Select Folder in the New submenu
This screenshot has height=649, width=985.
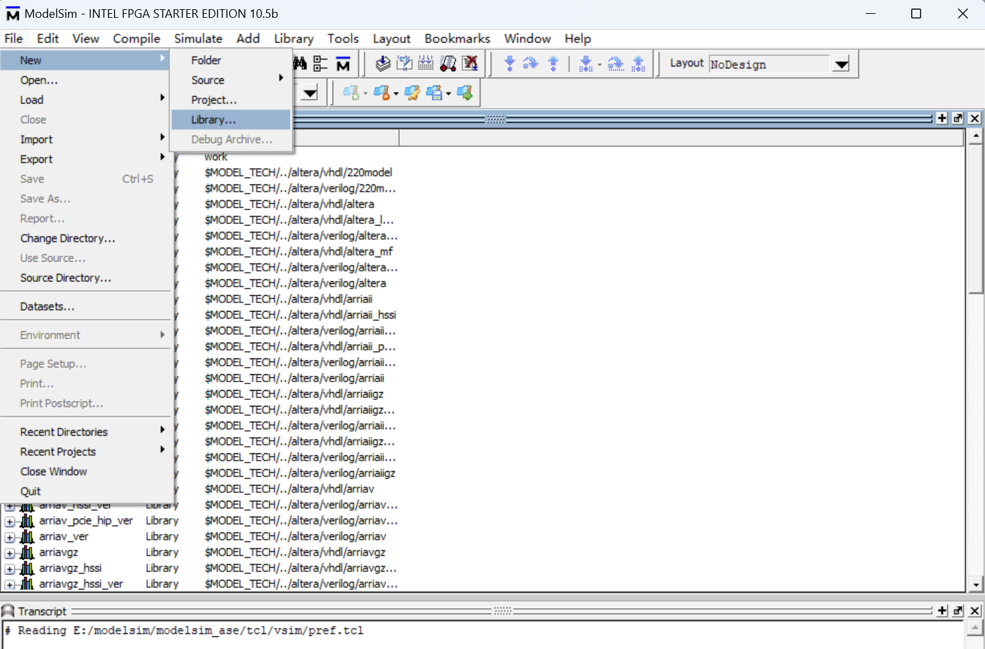pyautogui.click(x=231, y=60)
